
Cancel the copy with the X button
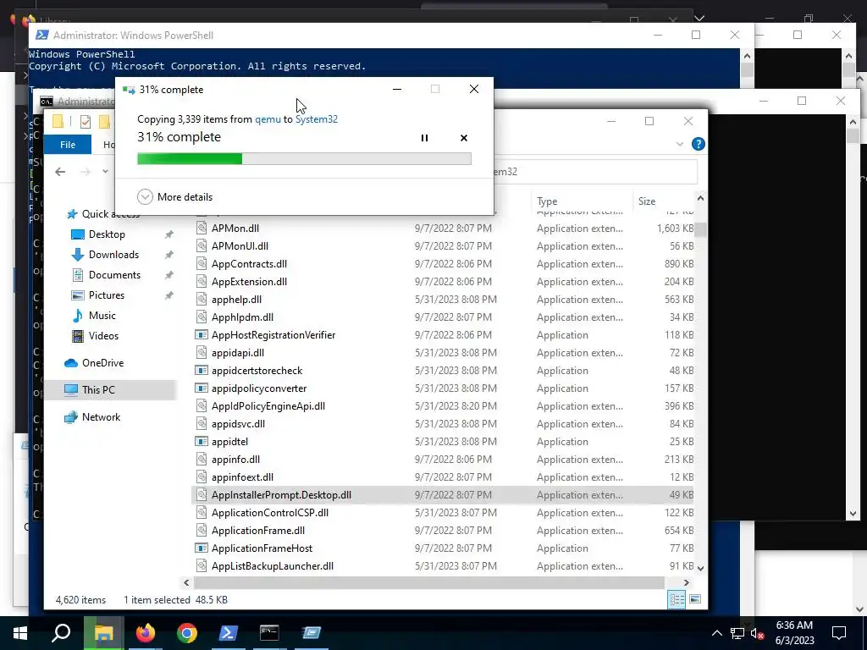coord(464,138)
